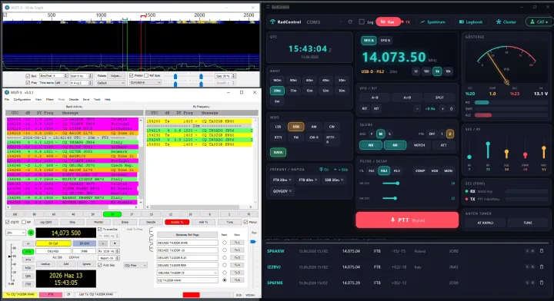Toggle the Tx even/1st checkbox
Viewport: 554px width, 301px height.
100,229
